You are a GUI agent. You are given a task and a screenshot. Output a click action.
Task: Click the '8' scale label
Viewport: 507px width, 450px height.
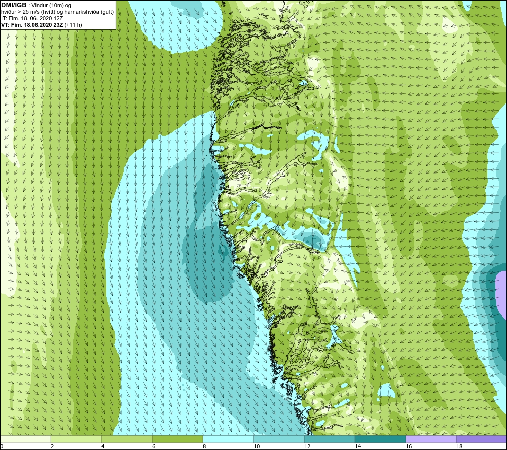[x=204, y=447]
